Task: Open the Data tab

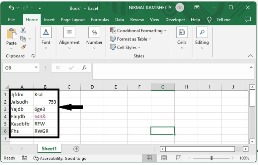Action: click(120, 20)
